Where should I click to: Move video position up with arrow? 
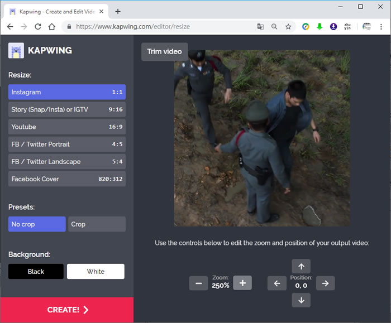pos(301,266)
